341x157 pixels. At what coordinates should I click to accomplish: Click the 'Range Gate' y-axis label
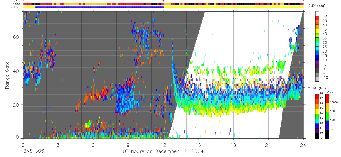[7, 76]
